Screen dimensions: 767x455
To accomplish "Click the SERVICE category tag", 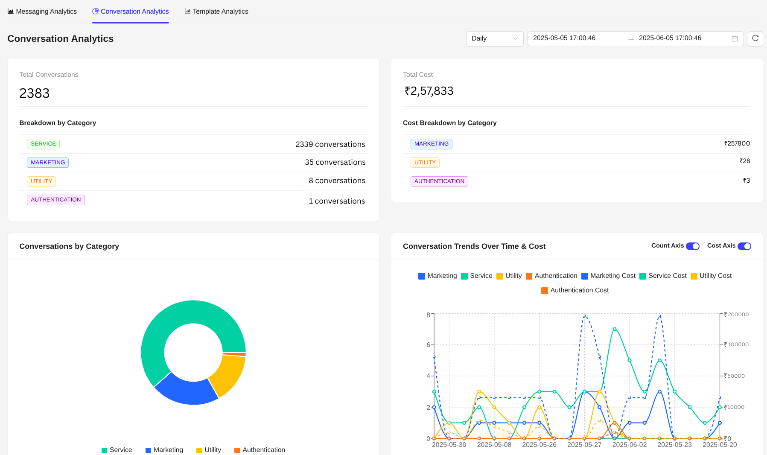I will 43,144.
